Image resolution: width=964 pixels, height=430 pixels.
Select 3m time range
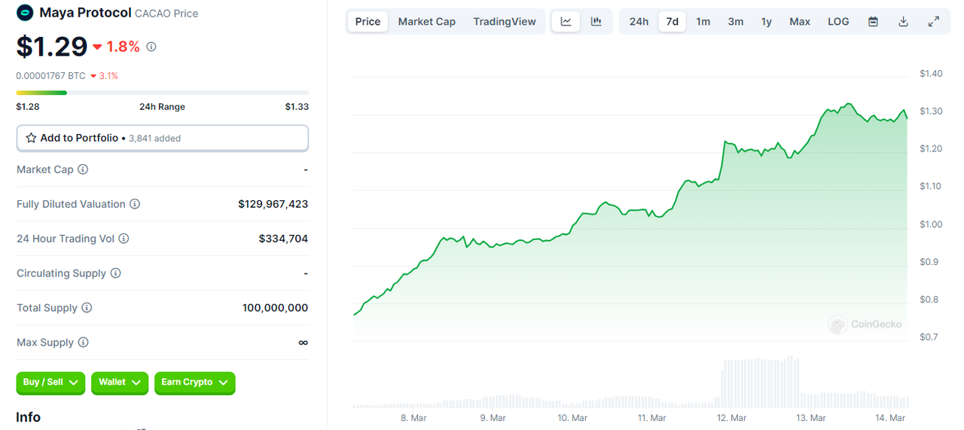(735, 21)
